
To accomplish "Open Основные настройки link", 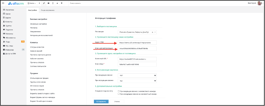I will click(x=38, y=24).
